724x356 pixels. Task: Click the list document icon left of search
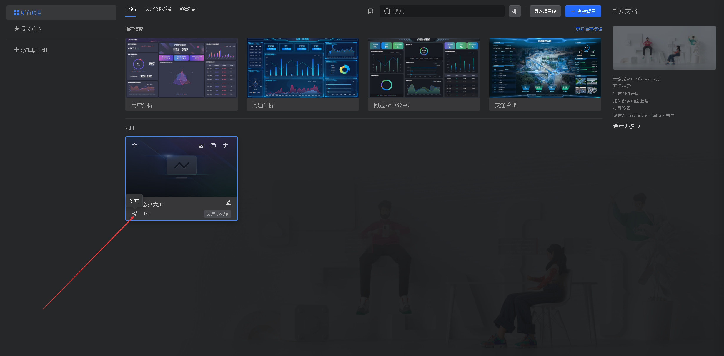371,11
